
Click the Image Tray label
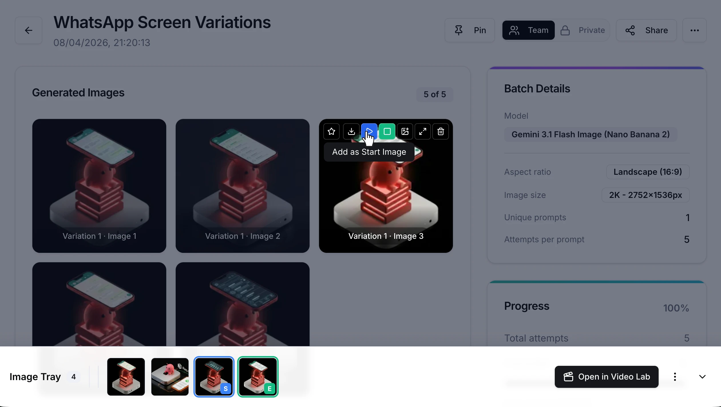tap(35, 376)
